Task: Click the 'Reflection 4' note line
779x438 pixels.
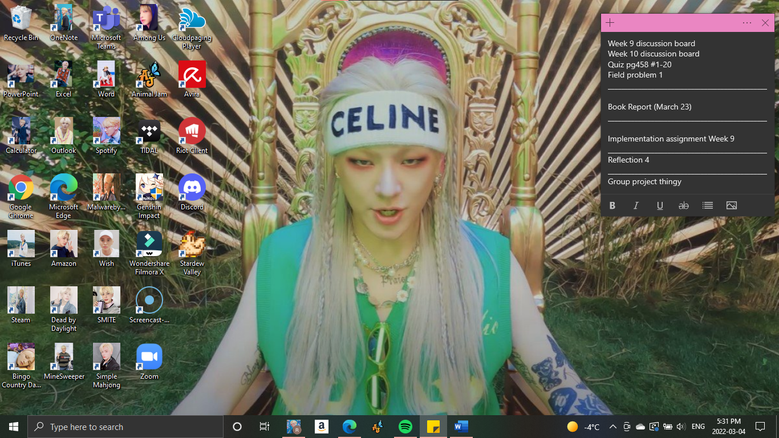Action: (x=628, y=160)
